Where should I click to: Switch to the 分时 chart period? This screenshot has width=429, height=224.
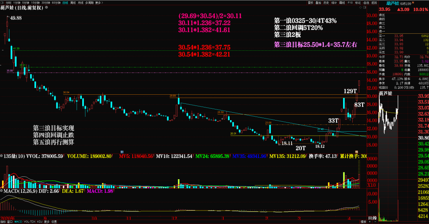[8, 3]
